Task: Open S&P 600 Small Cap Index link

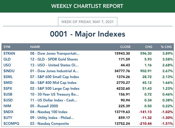Action: coord(55,77)
